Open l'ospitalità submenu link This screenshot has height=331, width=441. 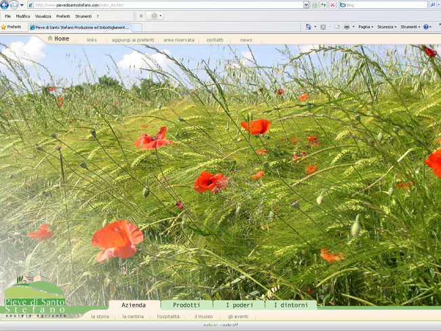(x=168, y=317)
